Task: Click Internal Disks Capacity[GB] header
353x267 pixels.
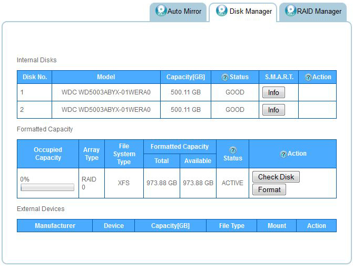Action: click(x=186, y=77)
